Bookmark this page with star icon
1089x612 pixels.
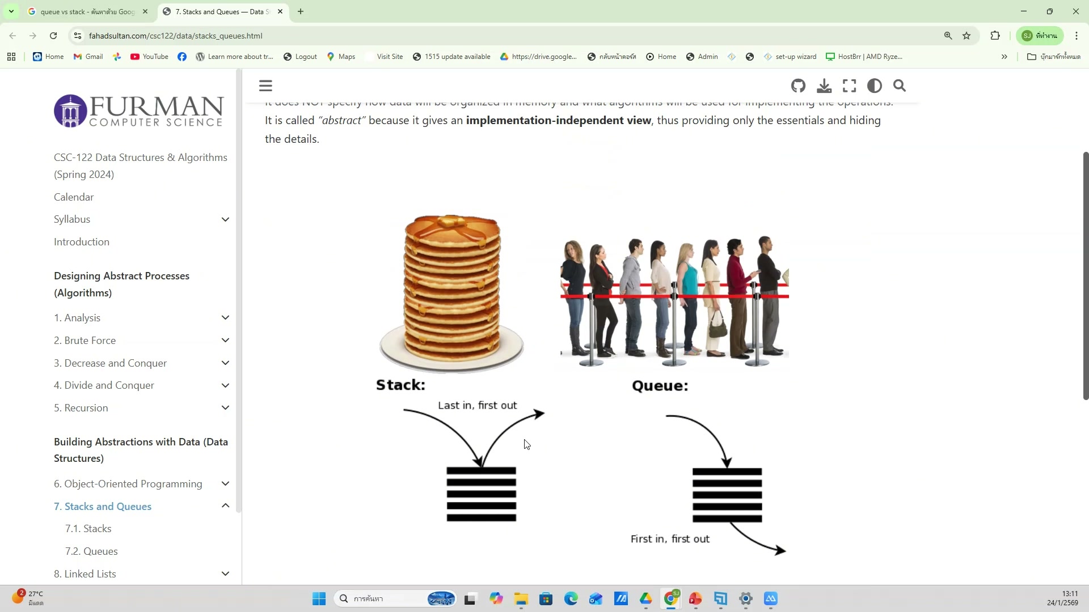[x=966, y=36]
